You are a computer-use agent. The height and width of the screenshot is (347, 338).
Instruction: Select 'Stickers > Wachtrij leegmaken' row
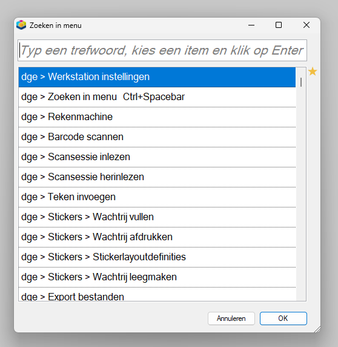point(157,277)
